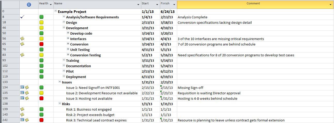The height and width of the screenshot is (123, 334).
Task: Click the note icon on Conversion Testing row
Action: pyautogui.click(x=22, y=55)
